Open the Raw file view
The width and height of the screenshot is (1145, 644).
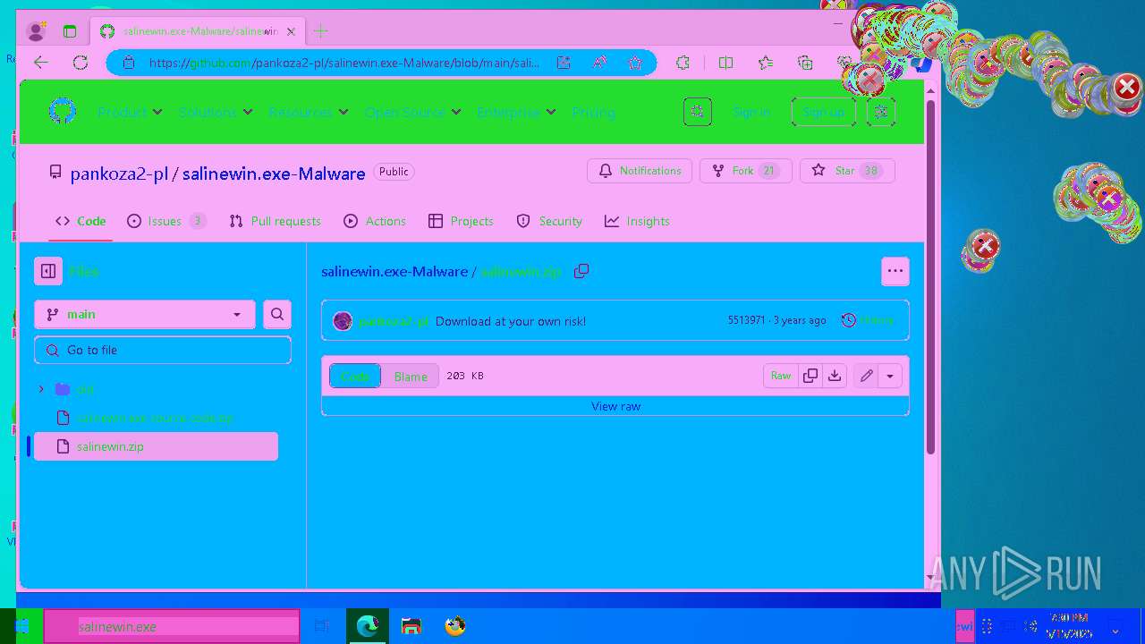(x=781, y=377)
